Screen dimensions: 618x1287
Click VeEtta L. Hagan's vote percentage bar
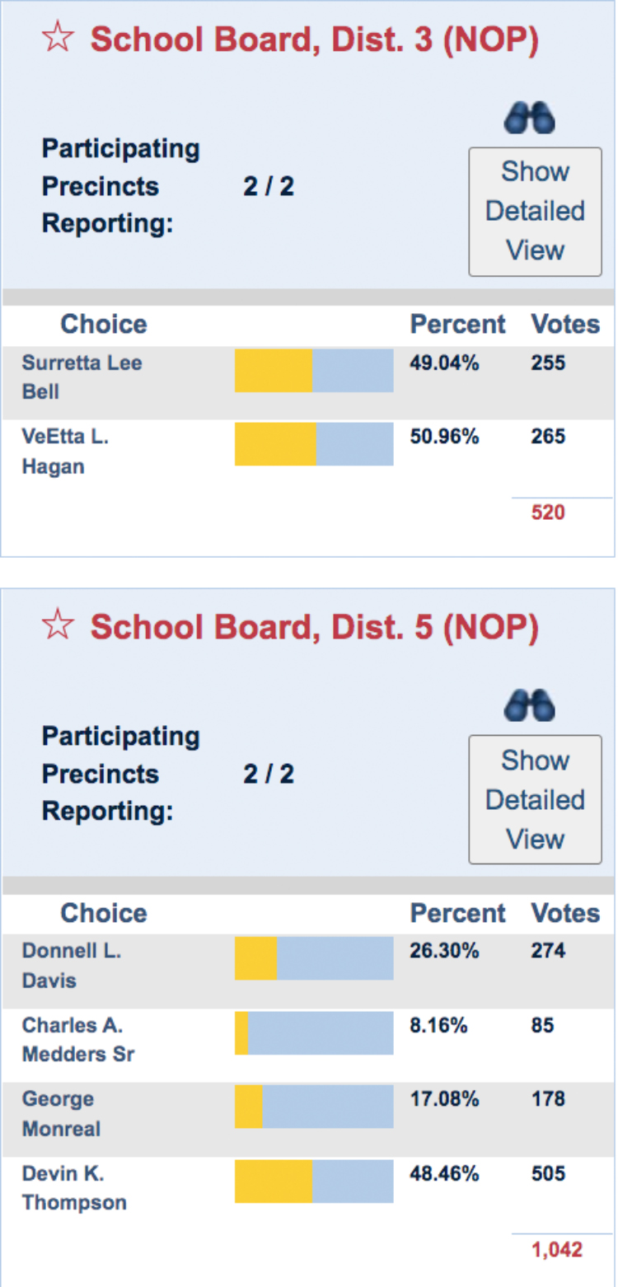tap(314, 444)
